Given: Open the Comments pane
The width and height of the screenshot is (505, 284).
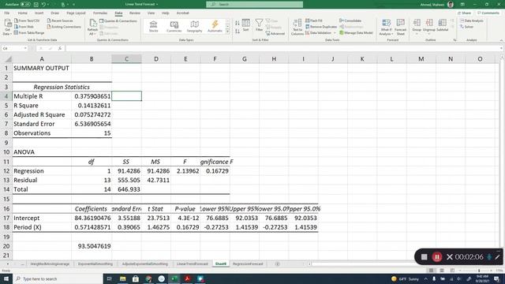Looking at the screenshot, I should tap(488, 13).
